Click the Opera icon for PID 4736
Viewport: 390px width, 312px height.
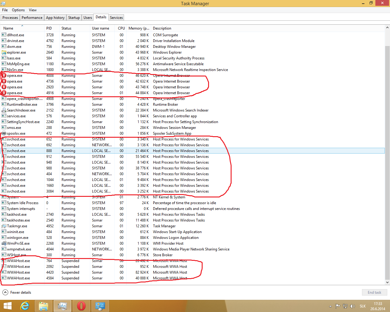[4, 81]
